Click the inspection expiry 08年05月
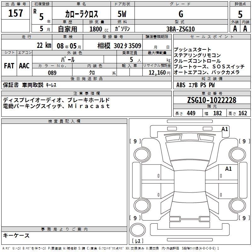Image resolution: width=252 pixels, height=252 pixels. (69, 46)
